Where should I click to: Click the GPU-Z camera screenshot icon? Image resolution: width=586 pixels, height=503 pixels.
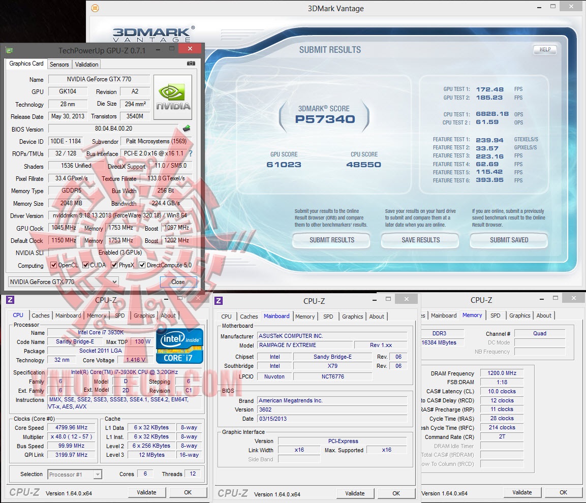pos(191,64)
